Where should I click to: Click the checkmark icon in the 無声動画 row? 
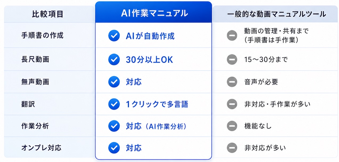[x=114, y=82]
